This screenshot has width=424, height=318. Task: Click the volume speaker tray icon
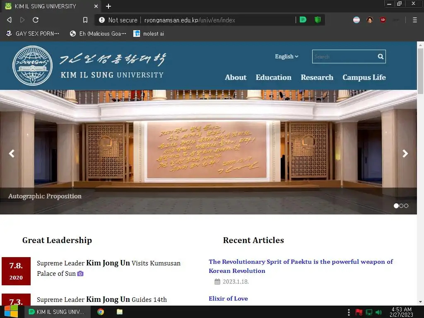pyautogui.click(x=378, y=312)
